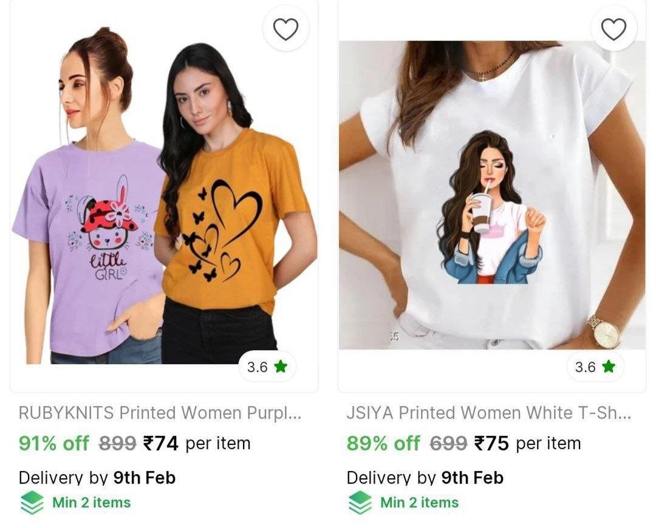The width and height of the screenshot is (656, 528).
Task: Click the 89% off discount label
Action: point(383,443)
